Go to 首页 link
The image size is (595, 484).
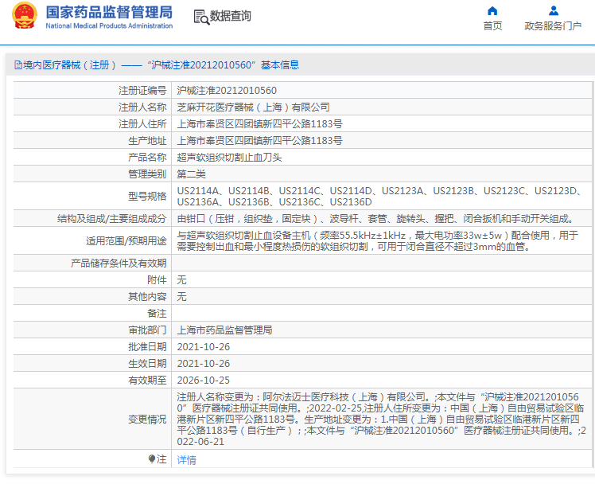click(492, 25)
